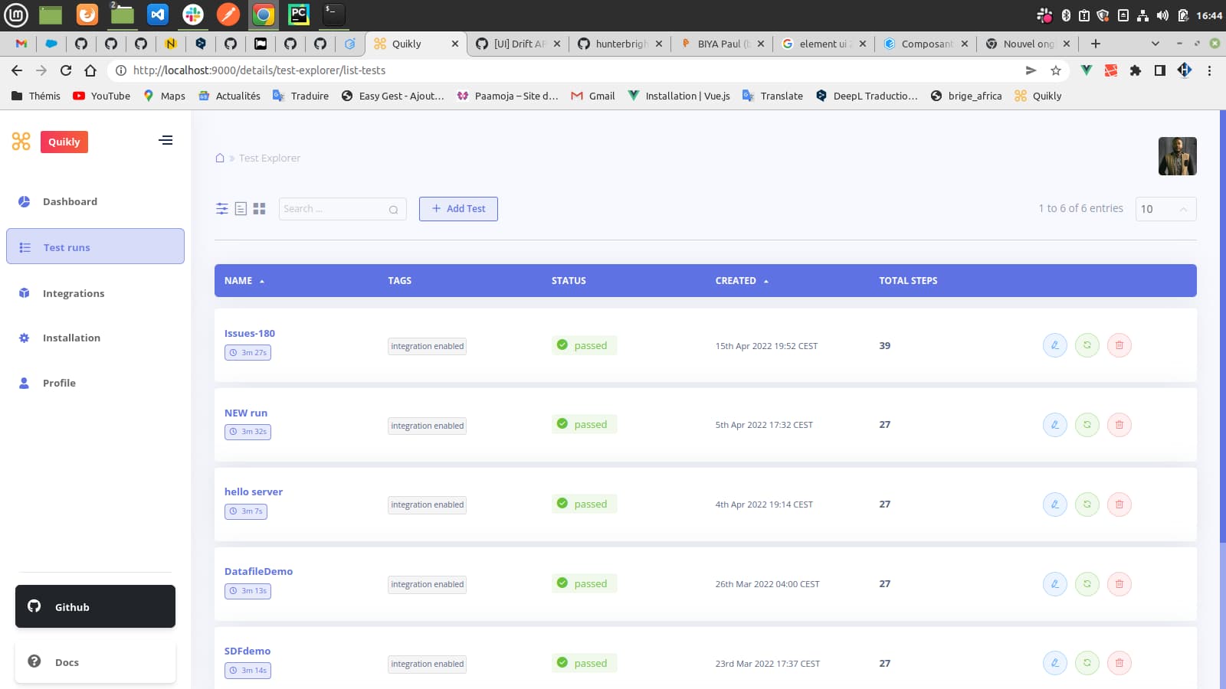Open the entries-per-page dropdown
Image resolution: width=1226 pixels, height=689 pixels.
[x=1165, y=209]
